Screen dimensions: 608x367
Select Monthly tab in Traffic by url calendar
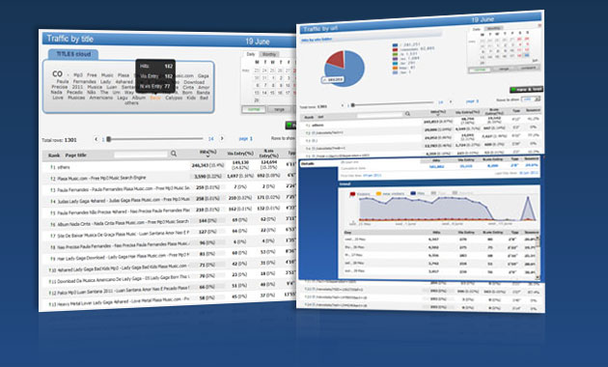pos(493,28)
